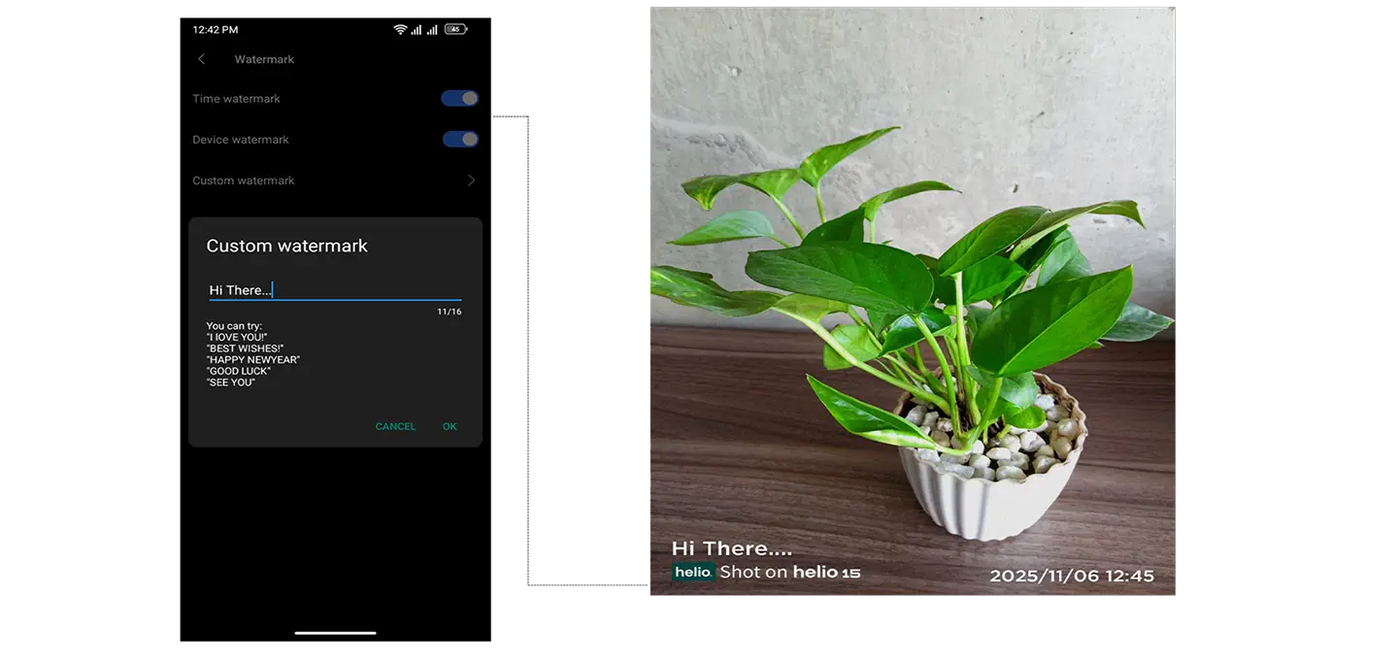
Task: Disable the Device watermark switch
Action: (x=460, y=139)
